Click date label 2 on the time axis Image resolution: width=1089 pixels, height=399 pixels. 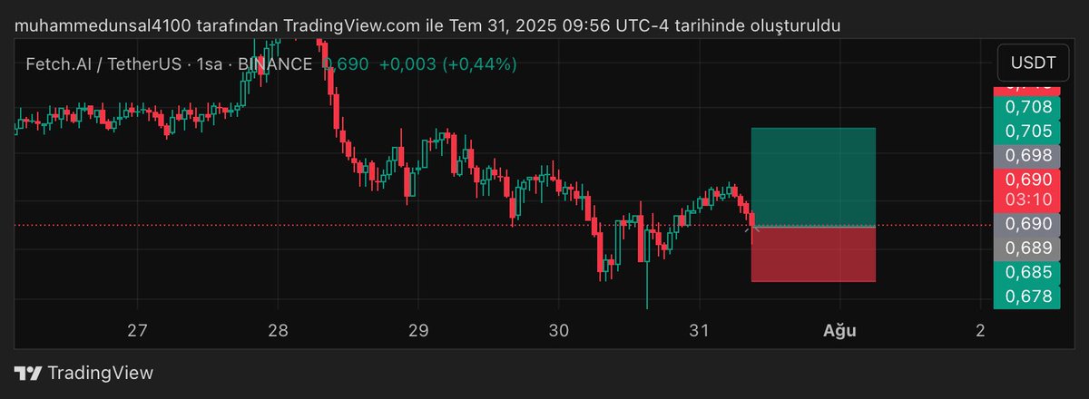pyautogui.click(x=980, y=330)
